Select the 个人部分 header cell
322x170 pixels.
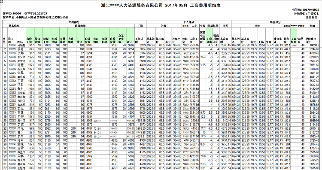[188, 22]
